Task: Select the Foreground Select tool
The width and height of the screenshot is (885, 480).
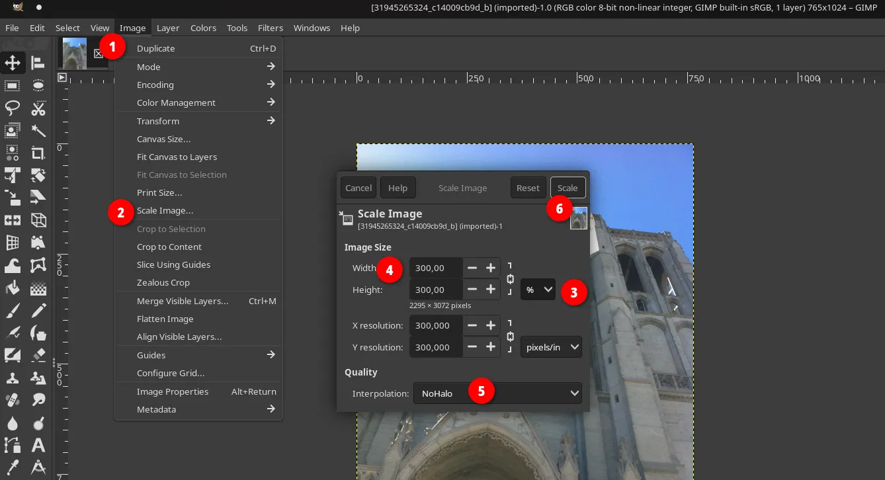Action: [x=12, y=130]
